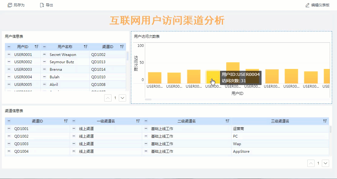Viewport: 337px width, 179px height.
Task: Sort the 用户名称 column
Action: click(x=86, y=47)
